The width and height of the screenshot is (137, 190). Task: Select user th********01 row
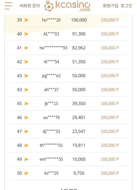click(x=68, y=145)
